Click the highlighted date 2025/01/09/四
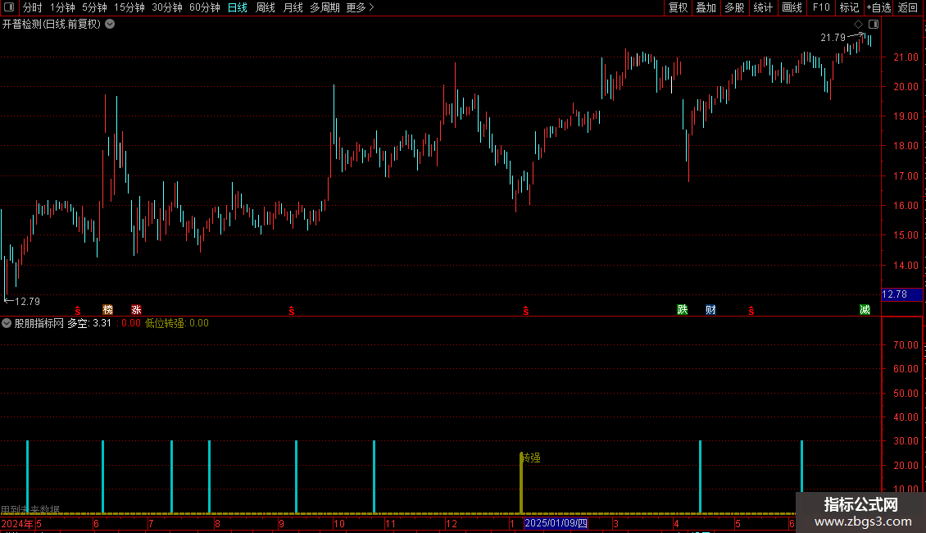Image resolution: width=926 pixels, height=533 pixels. coord(556,523)
